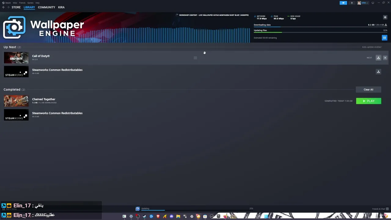Click the download icon beside 29.4 GB
This screenshot has width=391, height=220.
pyautogui.click(x=386, y=25)
